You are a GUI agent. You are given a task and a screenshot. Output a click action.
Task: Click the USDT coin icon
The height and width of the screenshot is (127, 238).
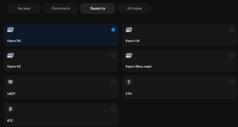(11, 82)
